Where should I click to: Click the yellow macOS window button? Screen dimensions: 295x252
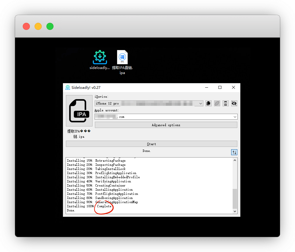click(x=38, y=26)
